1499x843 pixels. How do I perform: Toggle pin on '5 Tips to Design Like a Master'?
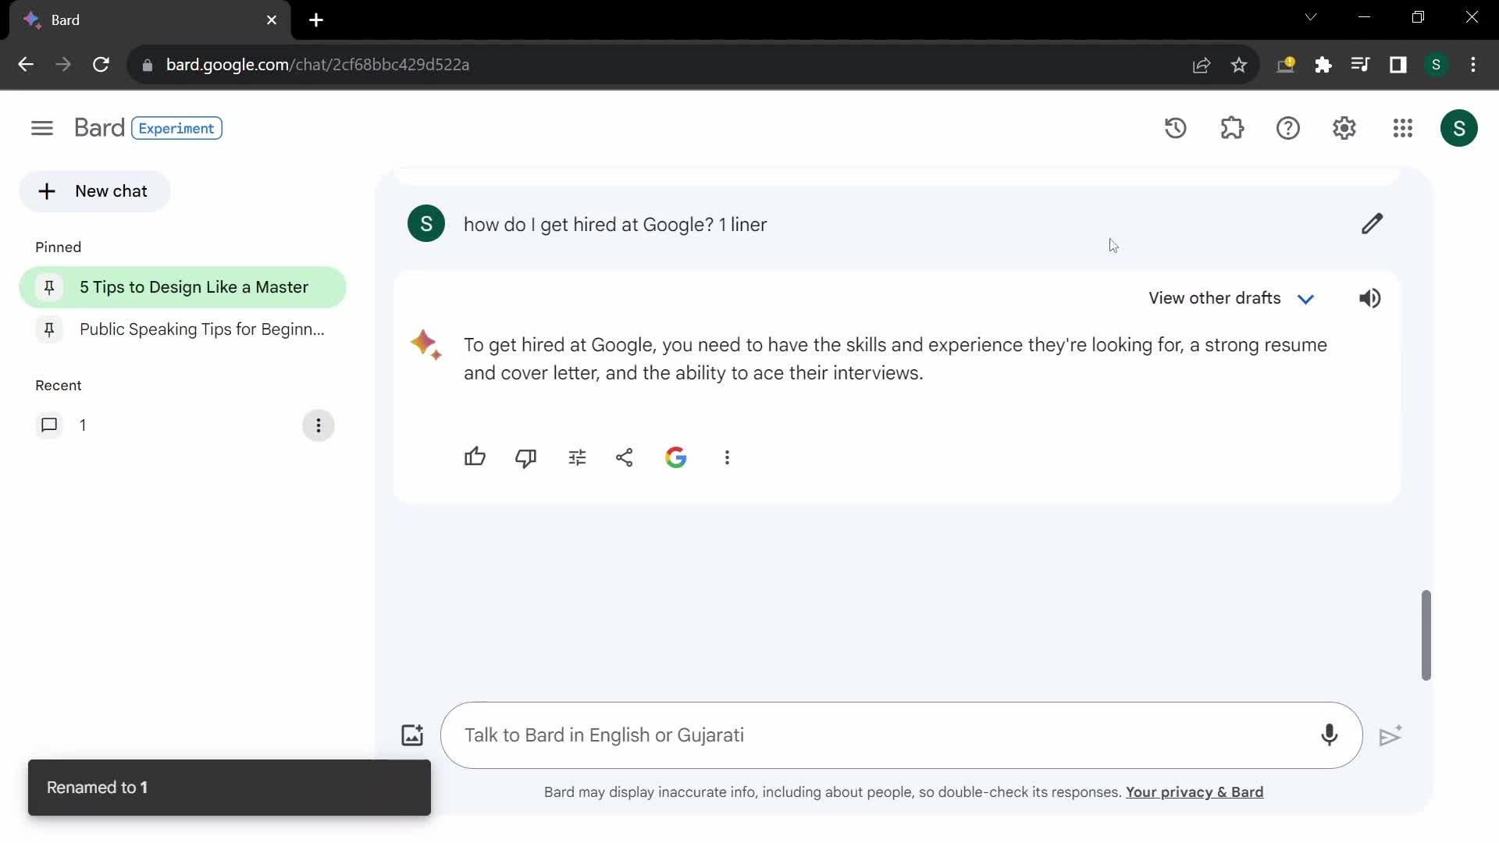click(48, 287)
